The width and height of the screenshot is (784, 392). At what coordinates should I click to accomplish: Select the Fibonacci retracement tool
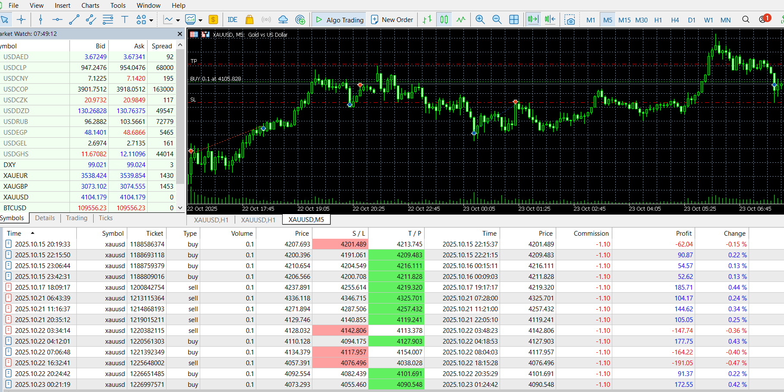108,20
